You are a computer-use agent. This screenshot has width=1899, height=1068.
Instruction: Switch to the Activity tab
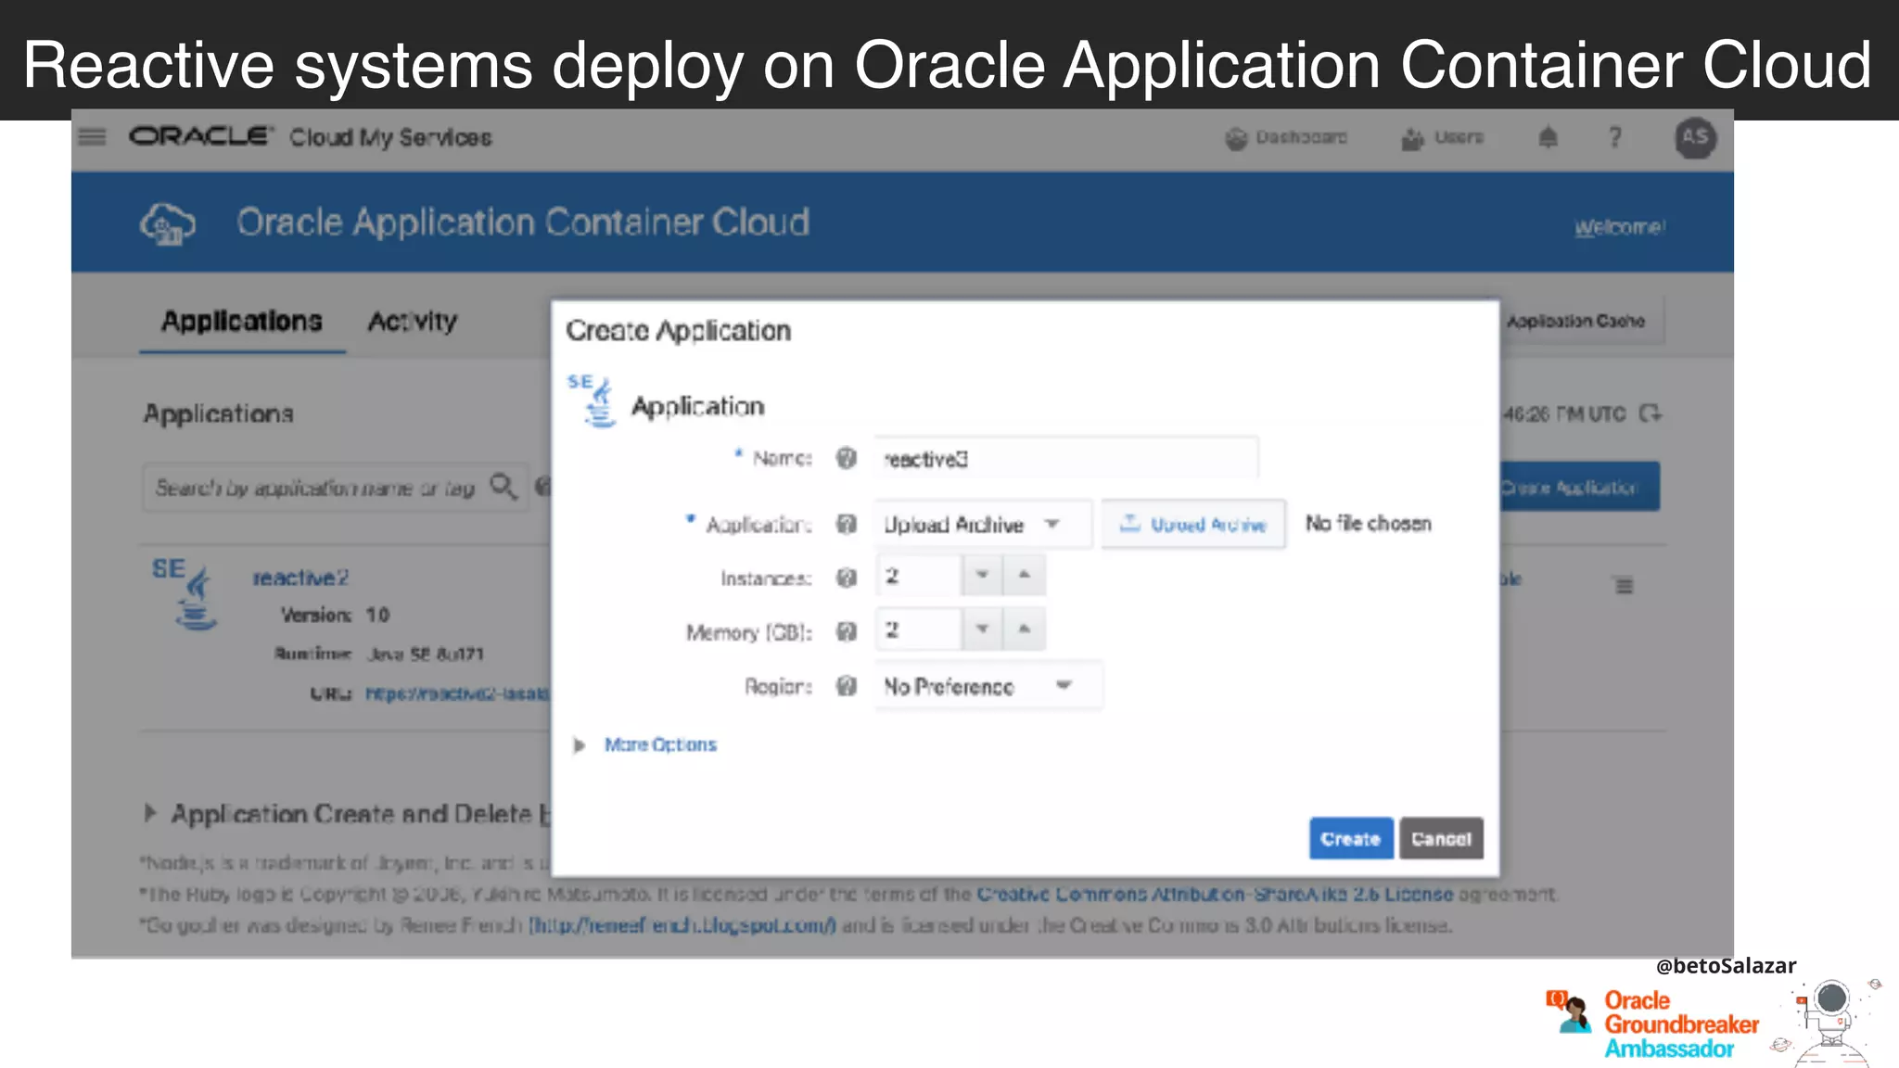[413, 322]
